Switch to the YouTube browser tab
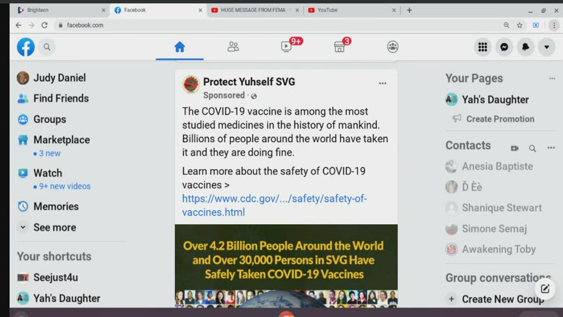Viewport: 563px width, 317px height. coord(352,10)
